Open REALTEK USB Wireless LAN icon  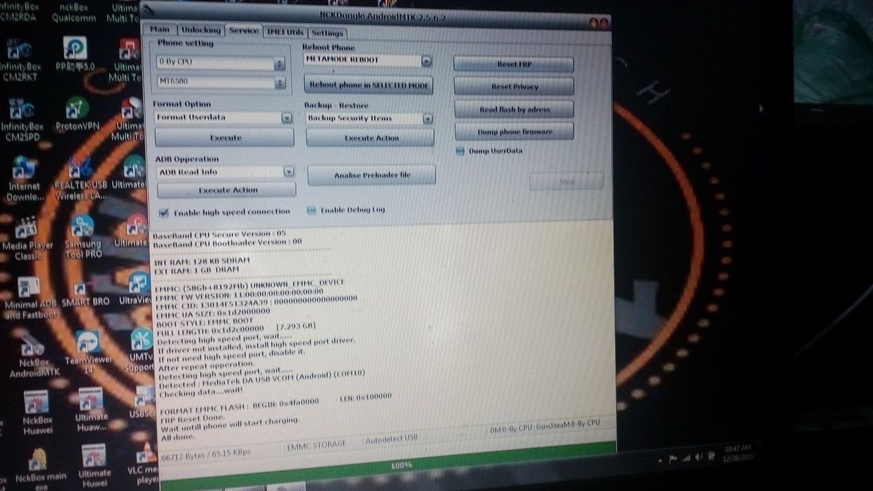80,179
